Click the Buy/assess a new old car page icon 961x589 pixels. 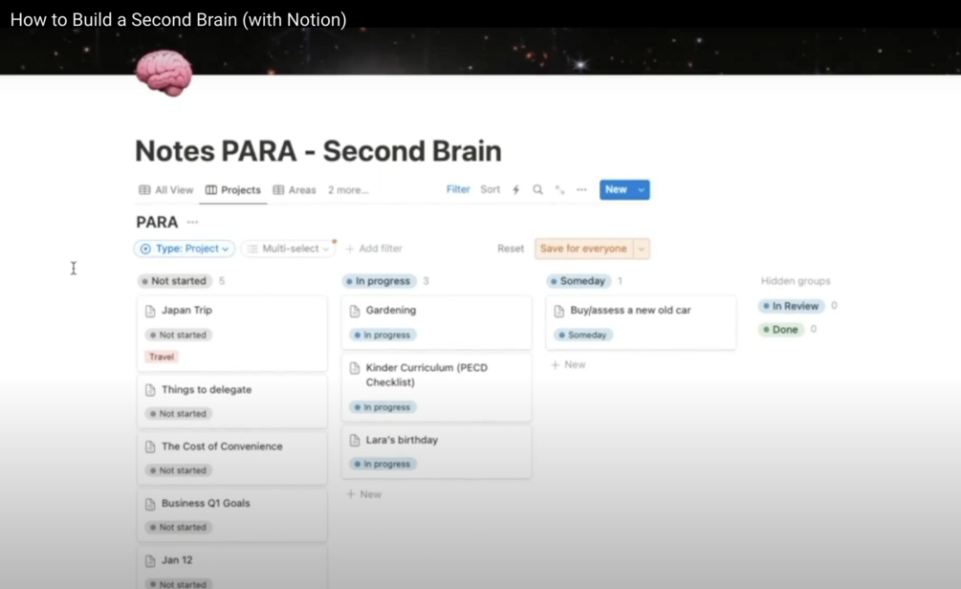[559, 311]
